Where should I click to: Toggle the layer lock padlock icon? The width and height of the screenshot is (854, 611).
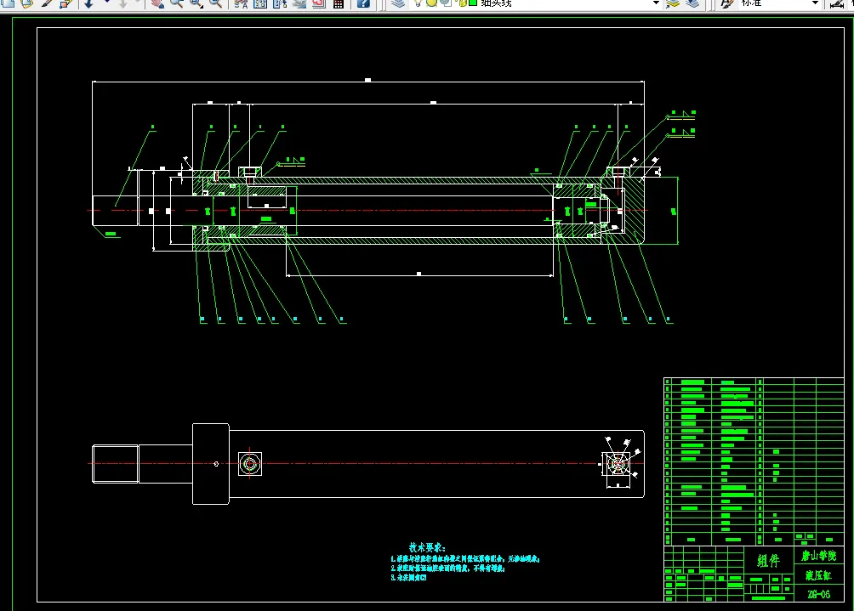click(x=463, y=3)
